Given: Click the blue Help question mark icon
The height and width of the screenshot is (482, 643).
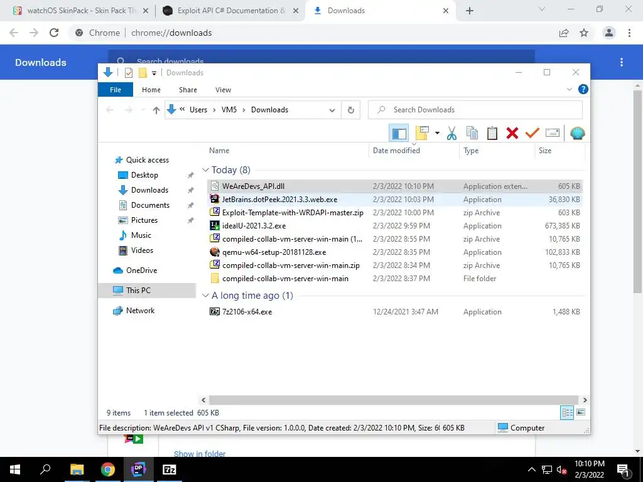Looking at the screenshot, I should point(583,89).
